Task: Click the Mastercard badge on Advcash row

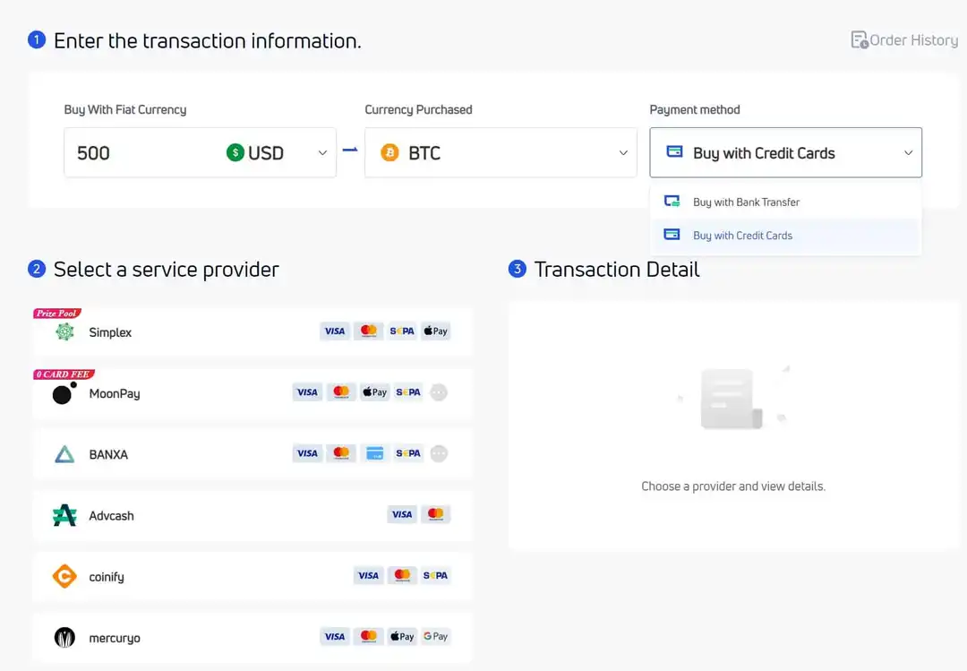Action: [x=436, y=513]
